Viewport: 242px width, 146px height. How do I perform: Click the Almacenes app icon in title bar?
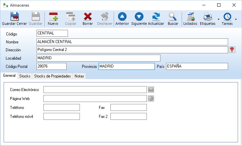[5, 5]
